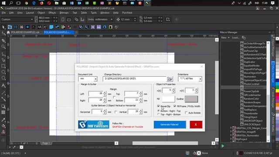This screenshot has width=279, height=157.
Task: Click the colorful play-arrow macro toolbar icon
Action: point(63,27)
